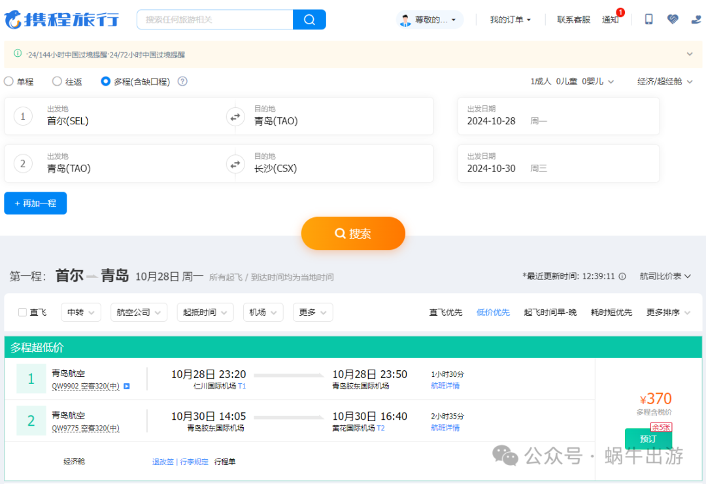The image size is (706, 484).
Task: Open the 航司比价表 dropdown
Action: coord(665,276)
